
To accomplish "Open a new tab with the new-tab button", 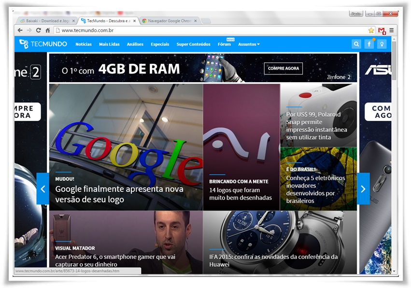I will pyautogui.click(x=206, y=21).
